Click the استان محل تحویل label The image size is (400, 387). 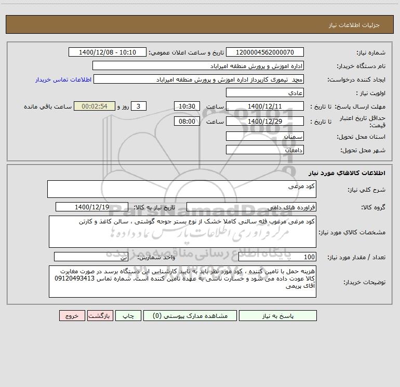361,137
